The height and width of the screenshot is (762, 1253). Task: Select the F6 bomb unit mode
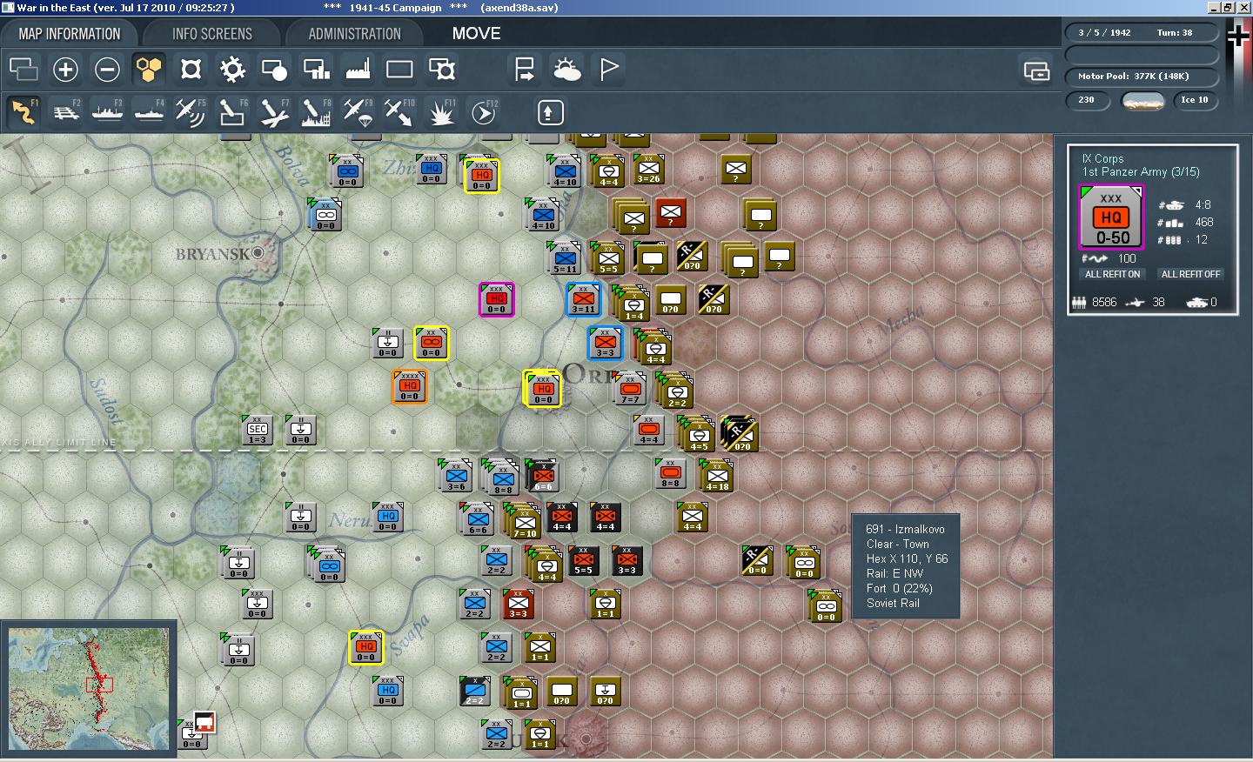(x=232, y=111)
